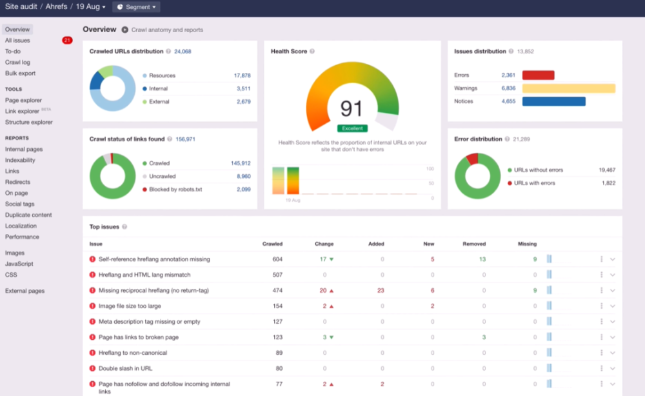Click the 24,068 crawled URLs count link
Screen dimensions: 645x396
(183, 52)
